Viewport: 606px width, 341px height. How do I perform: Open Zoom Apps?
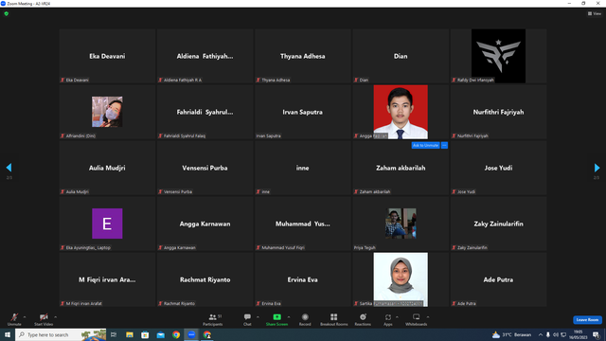click(x=387, y=319)
